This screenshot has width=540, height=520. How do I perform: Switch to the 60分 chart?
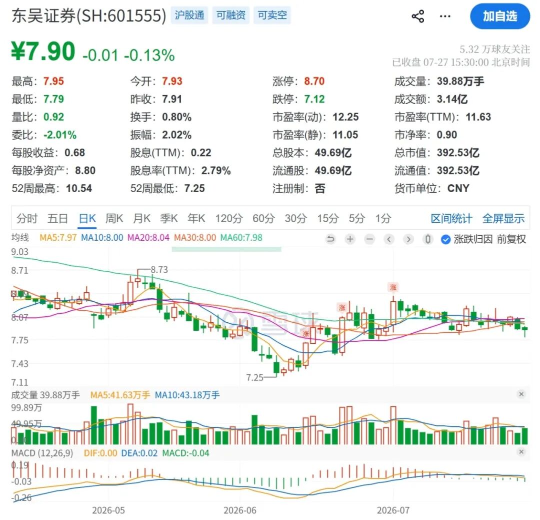pyautogui.click(x=264, y=218)
